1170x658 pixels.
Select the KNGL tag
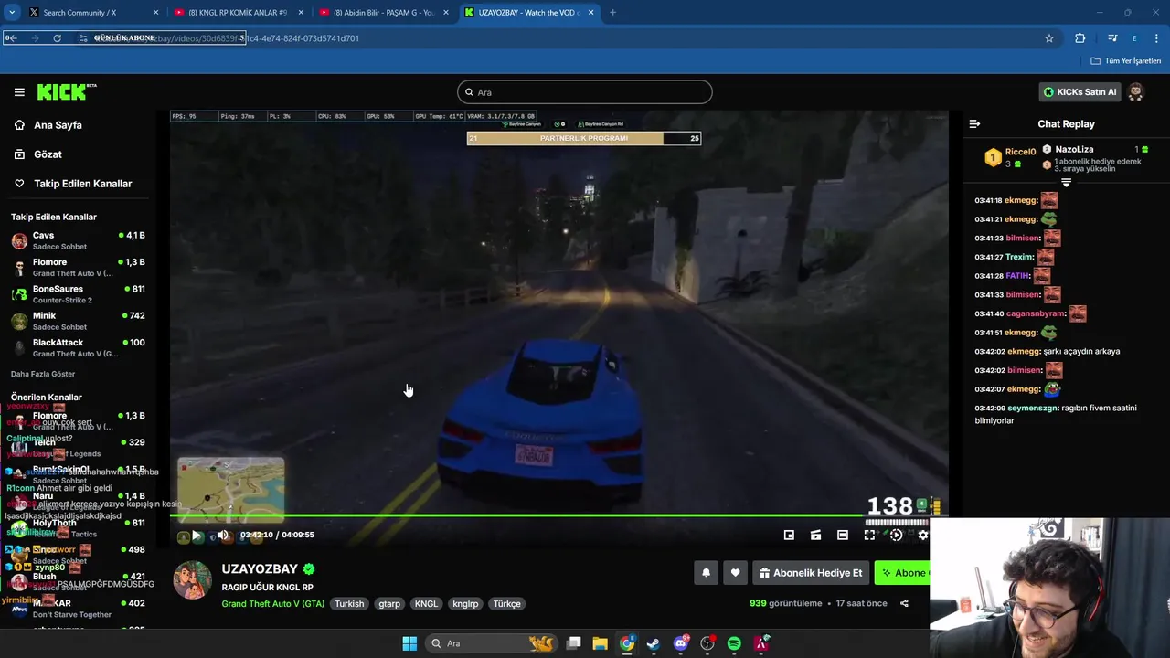(x=426, y=604)
